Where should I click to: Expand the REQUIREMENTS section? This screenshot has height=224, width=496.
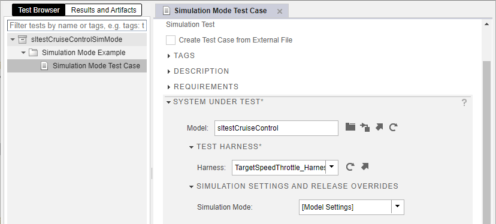pos(169,87)
